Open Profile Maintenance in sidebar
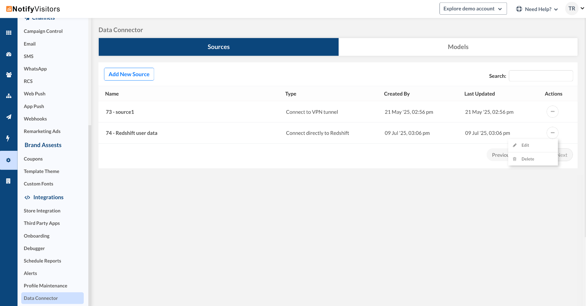Screen dimensions: 586x306 point(46,286)
